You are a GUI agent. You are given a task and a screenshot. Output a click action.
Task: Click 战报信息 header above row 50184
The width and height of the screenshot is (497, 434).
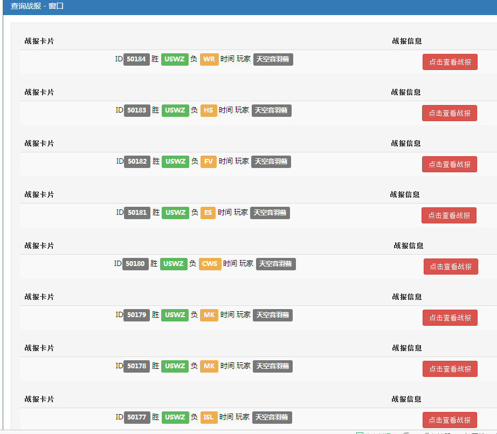coord(406,41)
